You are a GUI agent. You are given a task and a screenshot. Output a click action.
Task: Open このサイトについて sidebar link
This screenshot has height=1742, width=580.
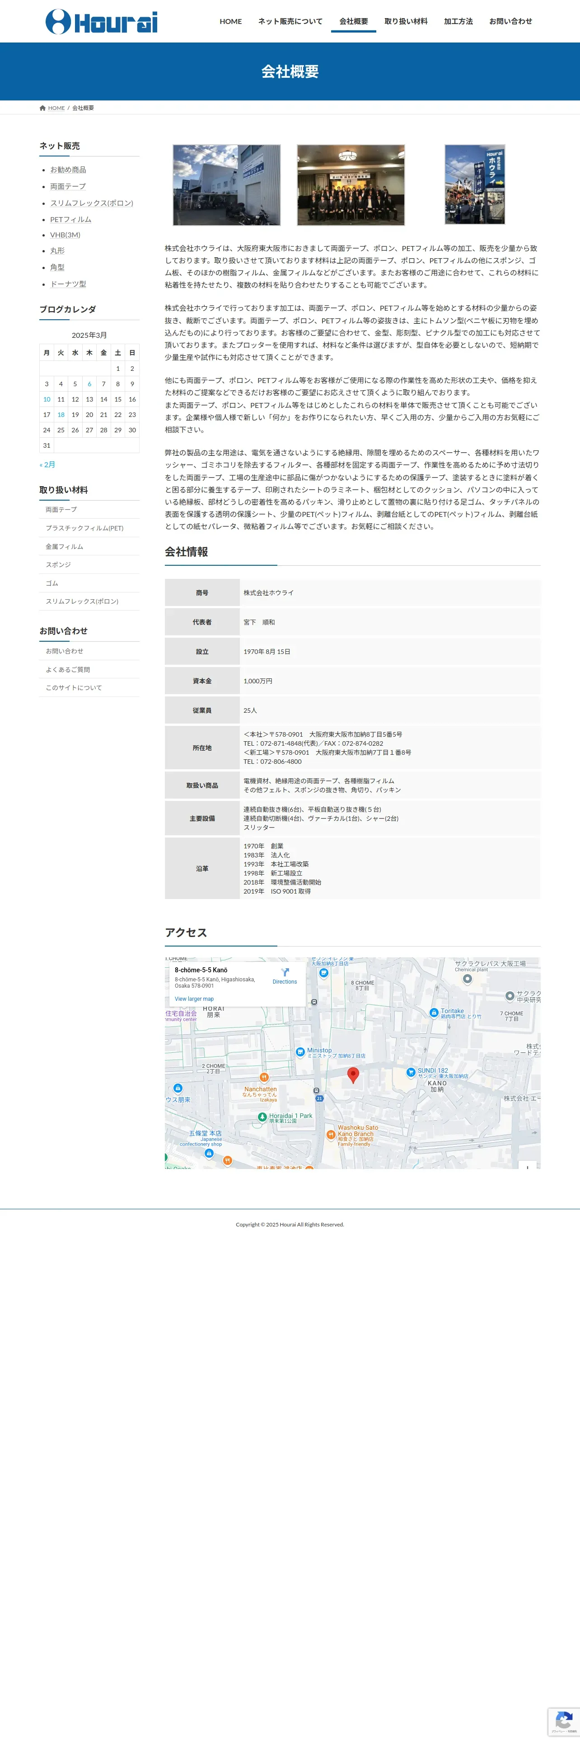89,688
